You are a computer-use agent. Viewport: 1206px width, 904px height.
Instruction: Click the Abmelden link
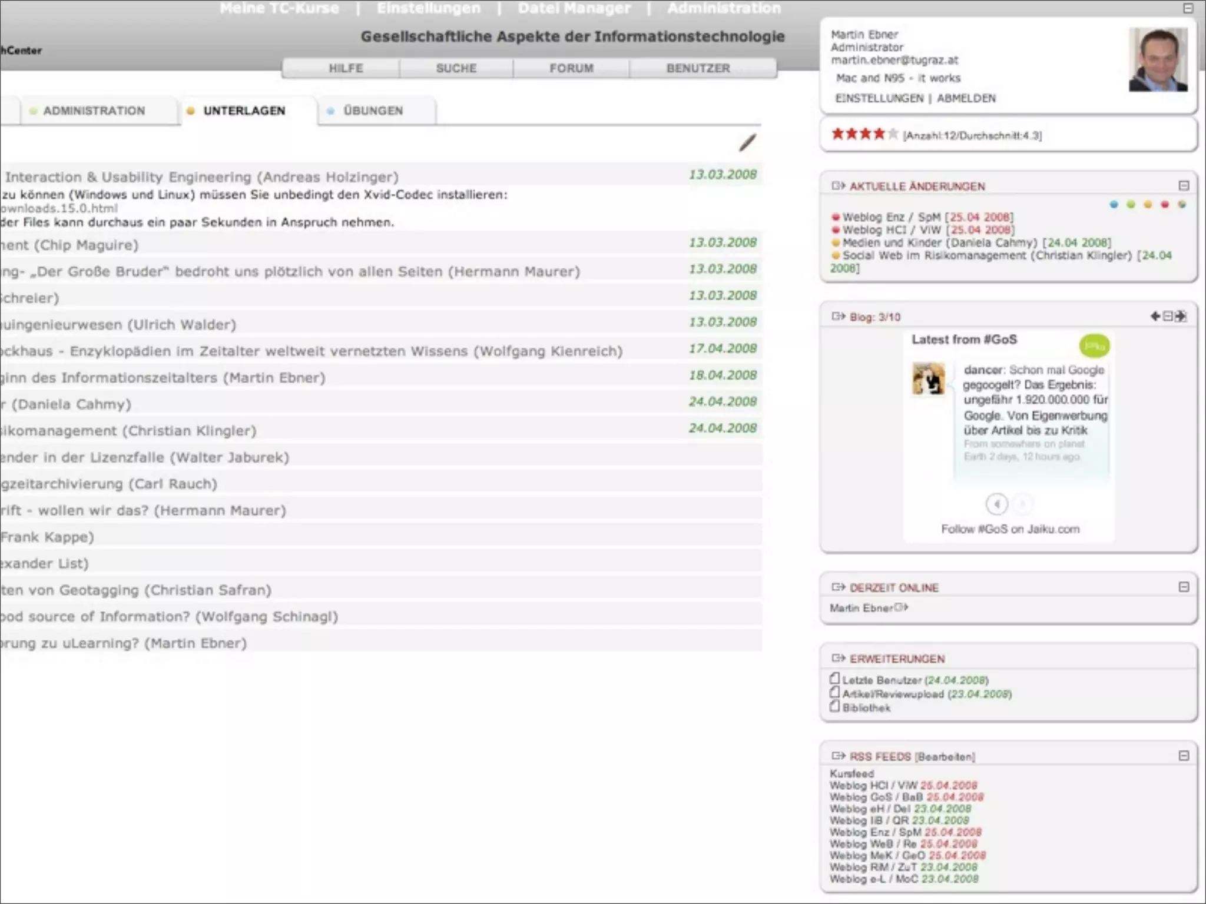point(966,98)
